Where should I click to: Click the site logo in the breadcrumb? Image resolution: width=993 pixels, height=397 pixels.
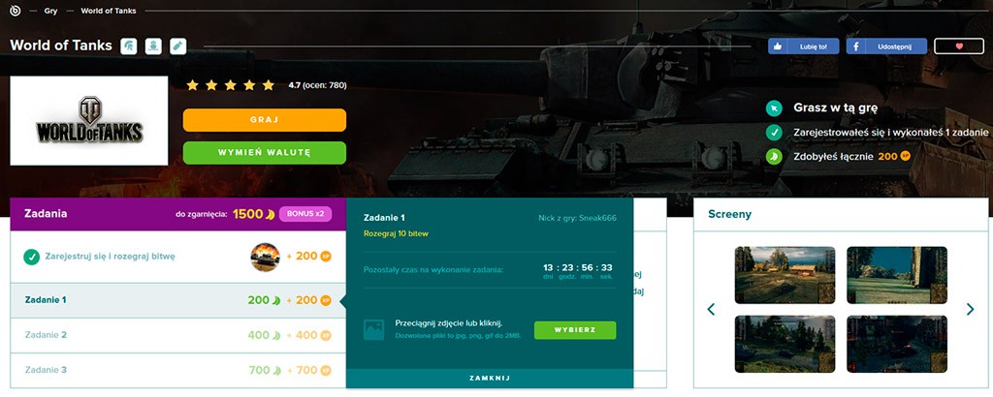point(16,11)
